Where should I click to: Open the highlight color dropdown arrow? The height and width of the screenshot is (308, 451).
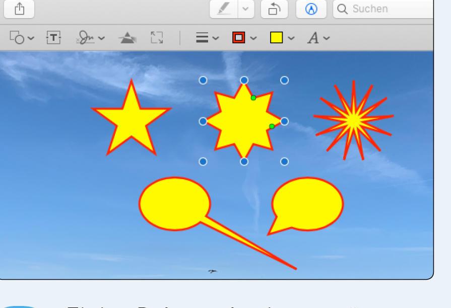(246, 9)
